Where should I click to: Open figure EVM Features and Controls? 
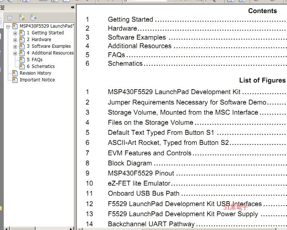pos(149,153)
